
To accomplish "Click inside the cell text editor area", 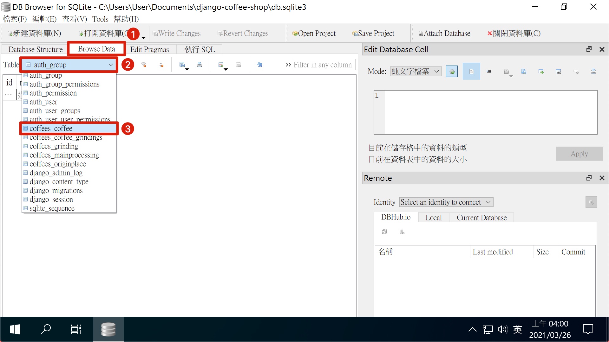I will tap(491, 112).
